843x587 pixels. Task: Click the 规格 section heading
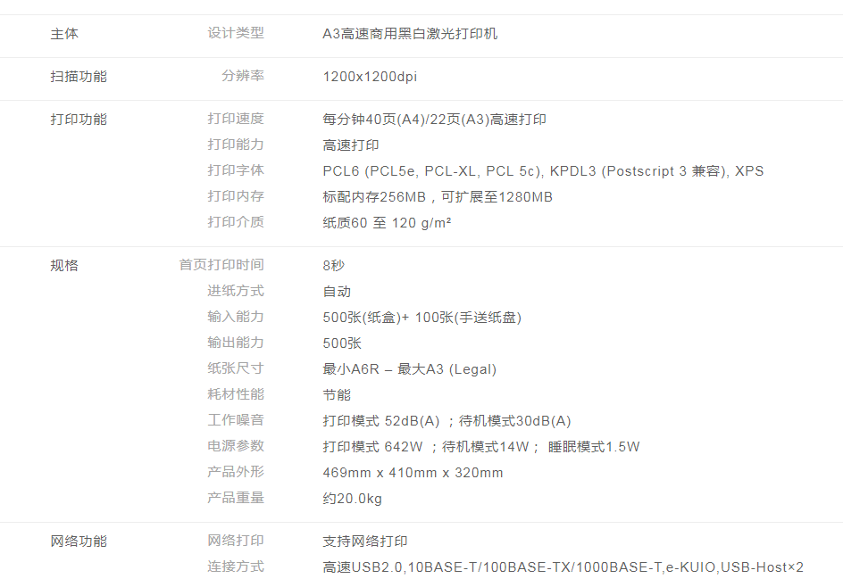tap(64, 265)
